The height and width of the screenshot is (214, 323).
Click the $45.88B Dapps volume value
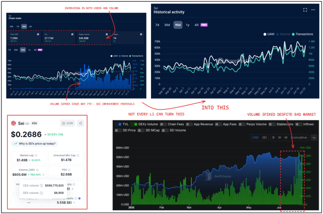tap(84, 38)
